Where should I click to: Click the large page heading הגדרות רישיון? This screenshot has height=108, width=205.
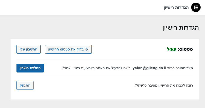tap(181, 28)
